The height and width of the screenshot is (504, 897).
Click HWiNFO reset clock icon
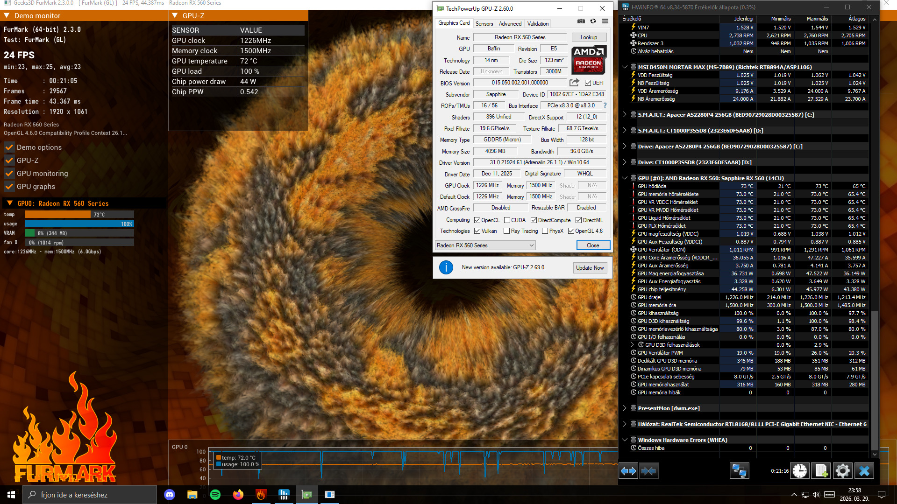pos(800,471)
